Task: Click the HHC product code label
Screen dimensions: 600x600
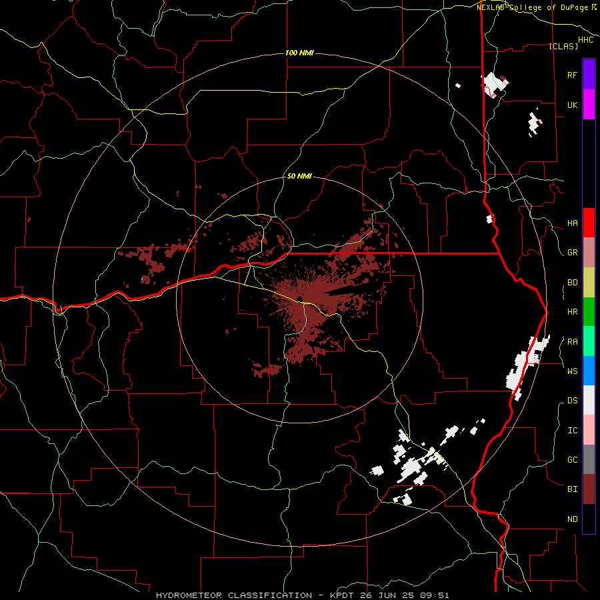Action: (x=585, y=40)
